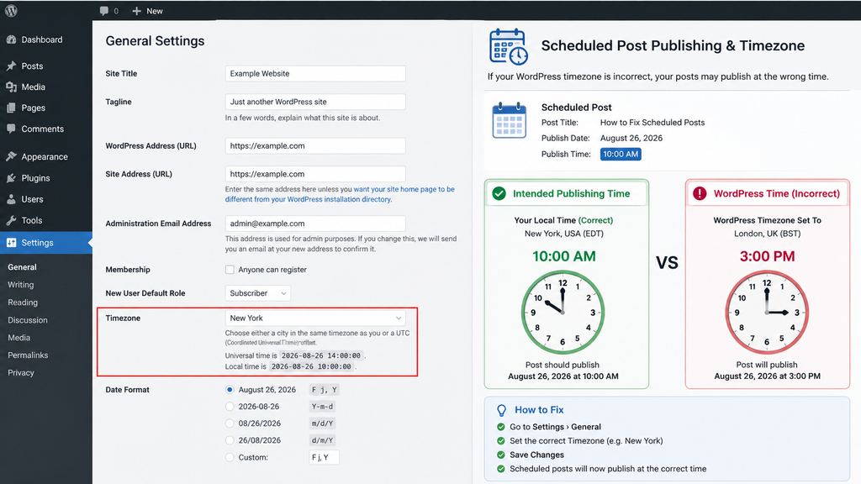
Task: Click the WordPress logo in admin bar
Action: tap(11, 10)
